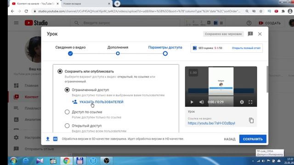The image size is (294, 165).
Task: Click the Аналитика icon in the sidebar
Action: [17, 119]
